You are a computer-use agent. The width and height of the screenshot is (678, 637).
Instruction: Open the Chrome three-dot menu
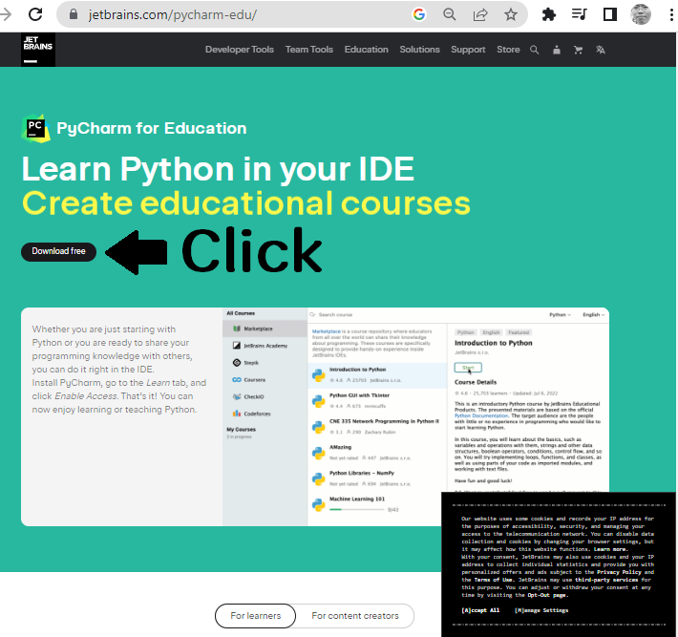pyautogui.click(x=671, y=14)
